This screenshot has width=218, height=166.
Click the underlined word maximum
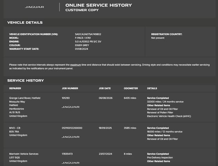75,65
